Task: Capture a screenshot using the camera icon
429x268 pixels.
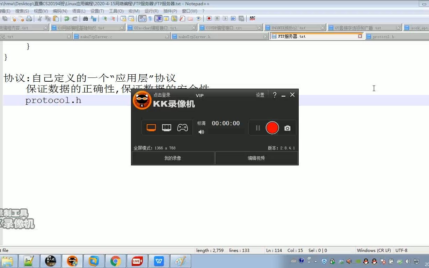Action: point(287,128)
